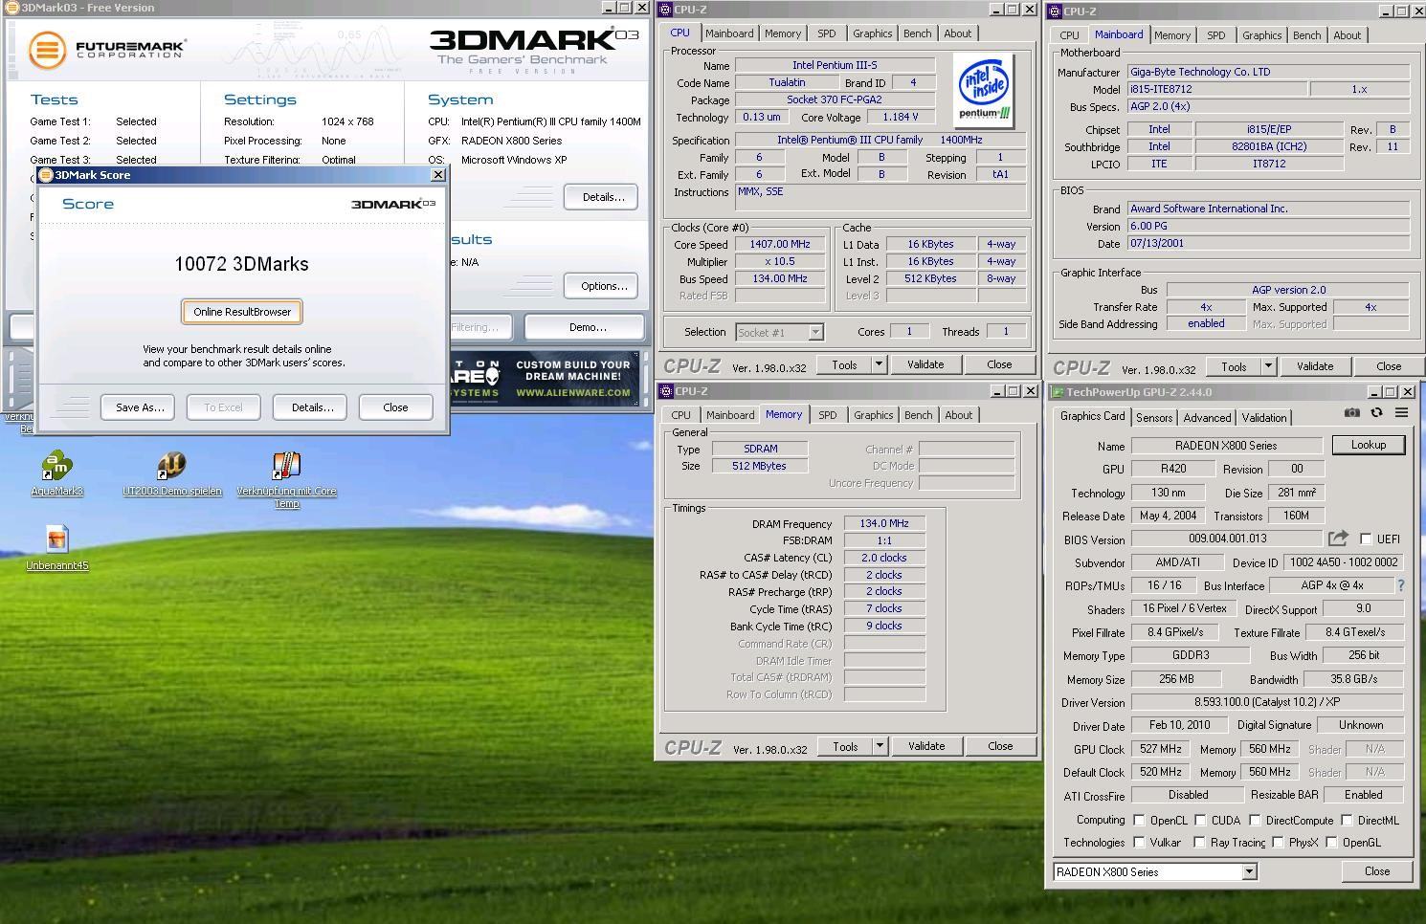Screen dimensions: 1426x924
Task: Click the GPU-Z screenshot camera icon
Action: coord(1351,413)
